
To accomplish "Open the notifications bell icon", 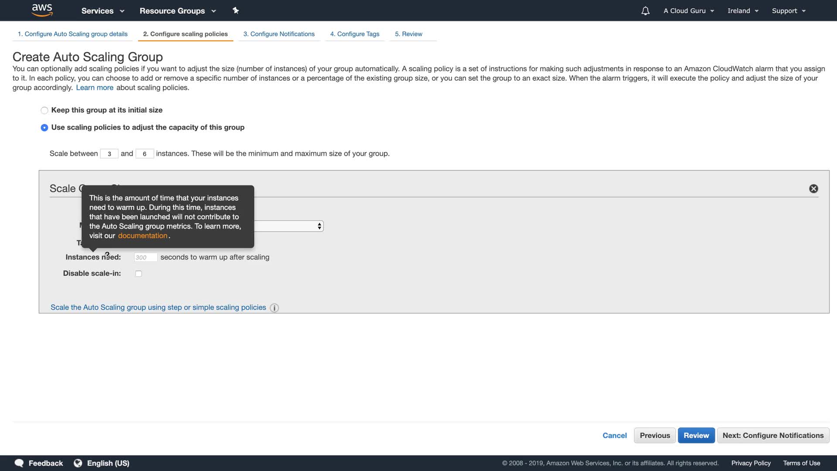I will tap(645, 11).
